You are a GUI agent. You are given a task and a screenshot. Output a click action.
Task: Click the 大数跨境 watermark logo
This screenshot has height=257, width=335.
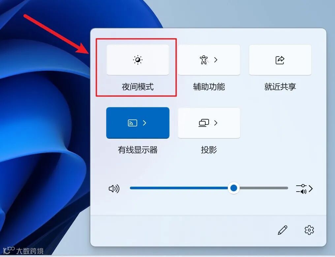23,251
